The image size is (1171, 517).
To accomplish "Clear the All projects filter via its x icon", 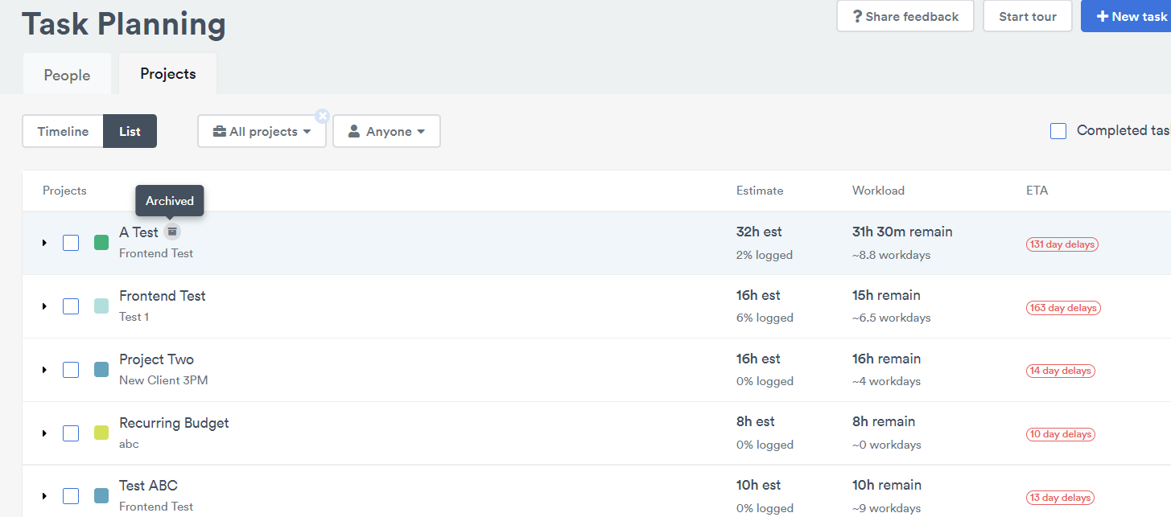I will [x=322, y=116].
